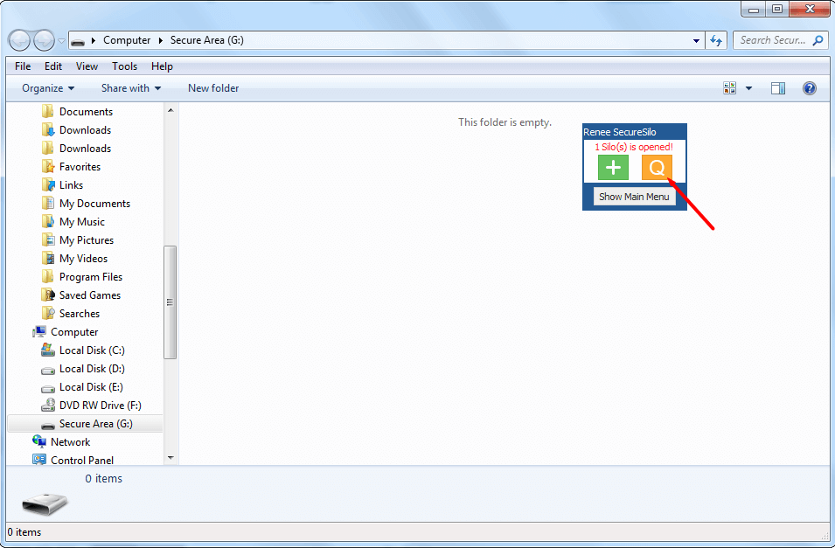Open the File menu
The width and height of the screenshot is (835, 548).
23,66
